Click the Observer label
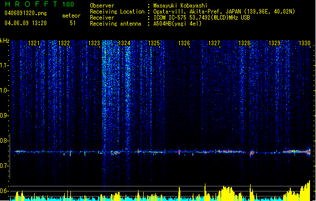This screenshot has width=316, height=201. click(x=102, y=6)
